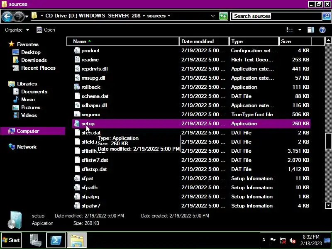Click the Open toolbar button
The height and width of the screenshot is (249, 332).
pos(46,30)
